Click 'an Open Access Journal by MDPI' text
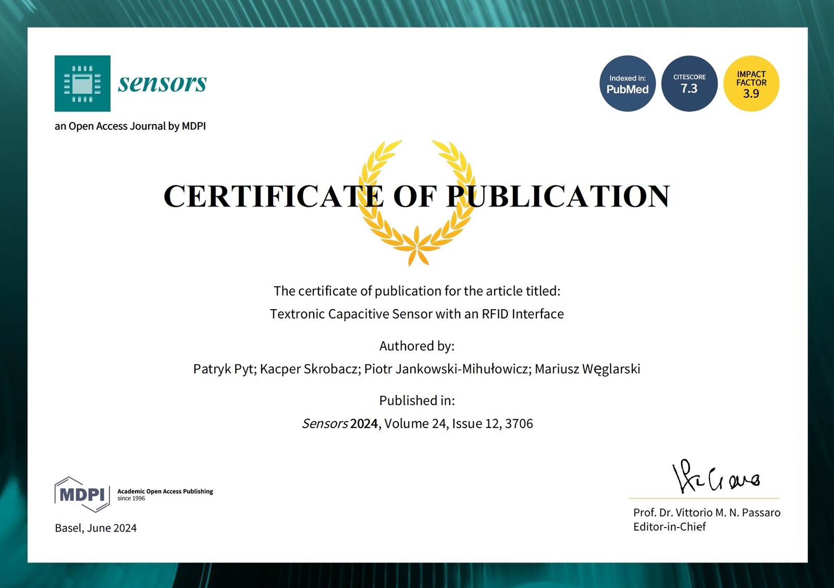This screenshot has height=588, width=834. point(130,126)
